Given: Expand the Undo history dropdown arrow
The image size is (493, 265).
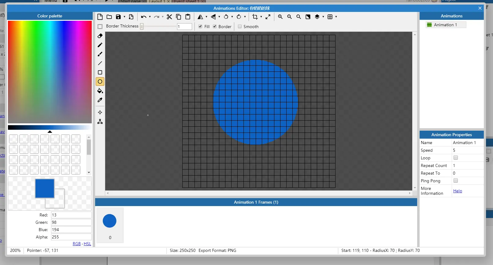Looking at the screenshot, I should coord(150,17).
